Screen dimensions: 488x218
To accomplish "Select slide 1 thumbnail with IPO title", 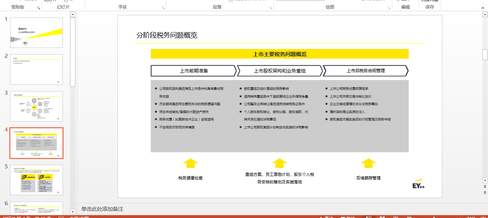I will click(x=36, y=33).
